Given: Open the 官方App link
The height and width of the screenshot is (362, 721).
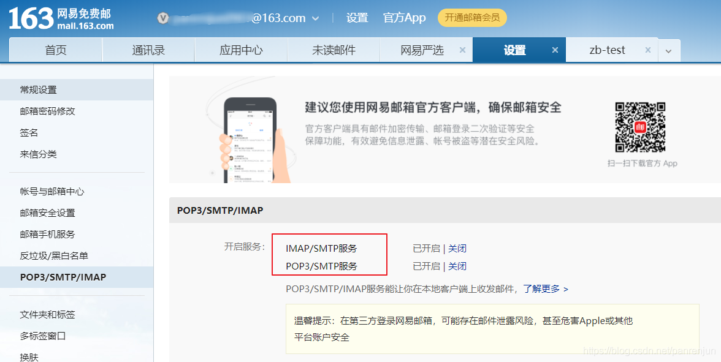Looking at the screenshot, I should (x=404, y=18).
